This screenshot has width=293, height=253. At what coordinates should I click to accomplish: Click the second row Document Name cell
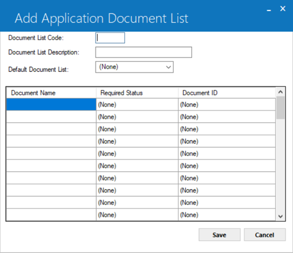[51, 117]
